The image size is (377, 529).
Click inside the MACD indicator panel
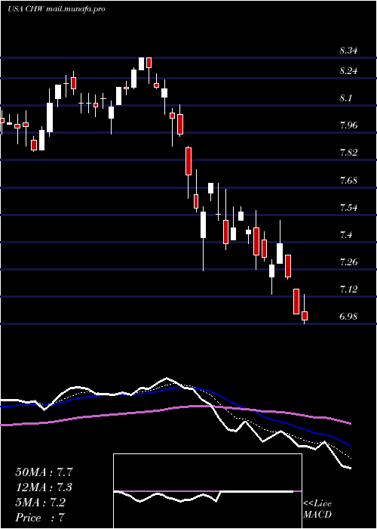coord(207,491)
